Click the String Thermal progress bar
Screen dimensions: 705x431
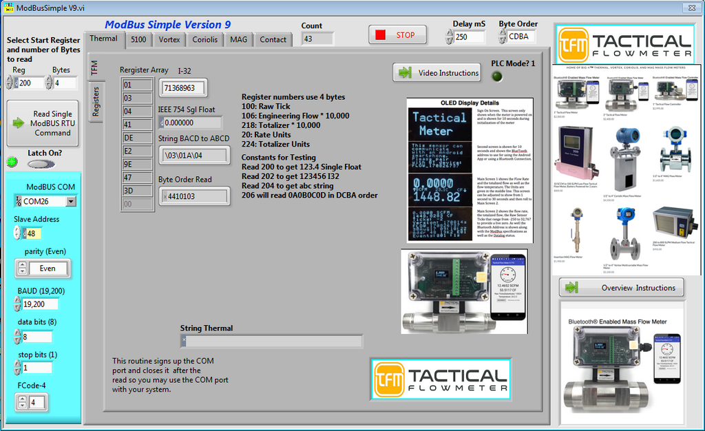pyautogui.click(x=271, y=341)
